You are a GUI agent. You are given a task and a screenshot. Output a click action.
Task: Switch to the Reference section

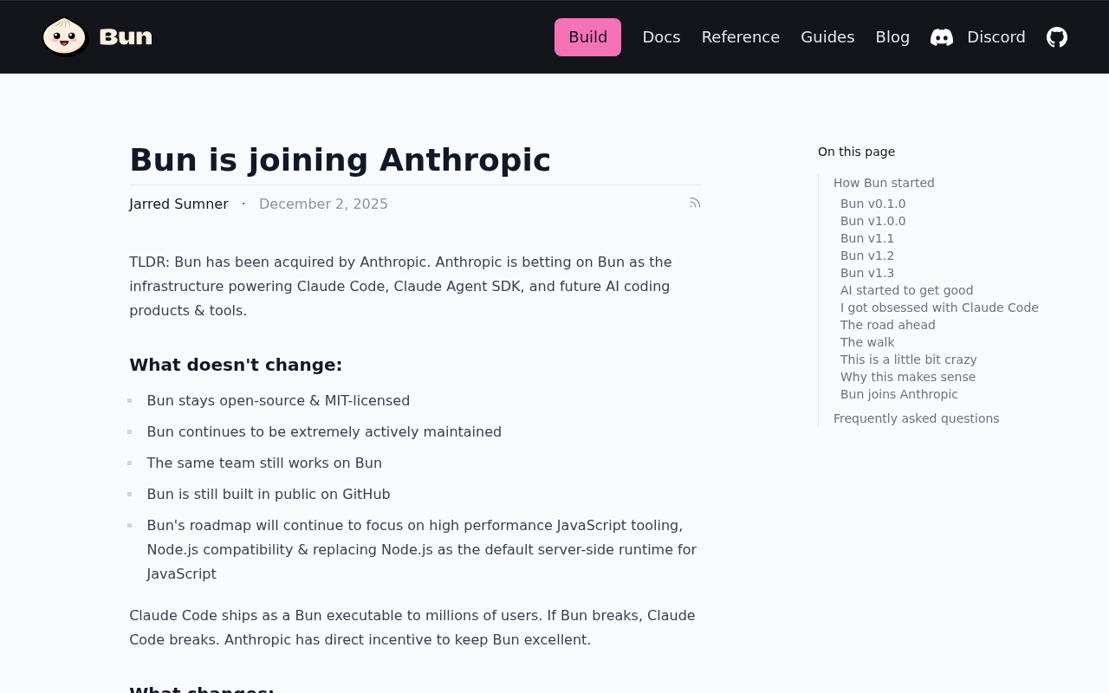(740, 37)
